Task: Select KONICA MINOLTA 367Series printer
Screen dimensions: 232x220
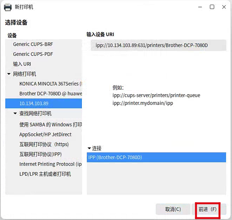Action: point(50,84)
